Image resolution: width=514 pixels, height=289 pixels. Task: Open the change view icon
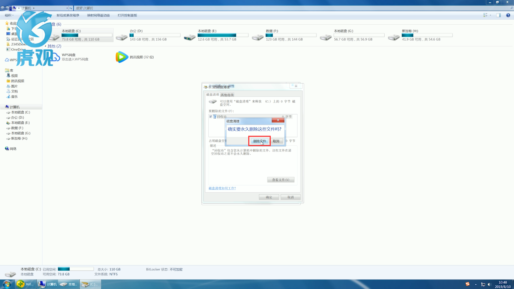[485, 15]
